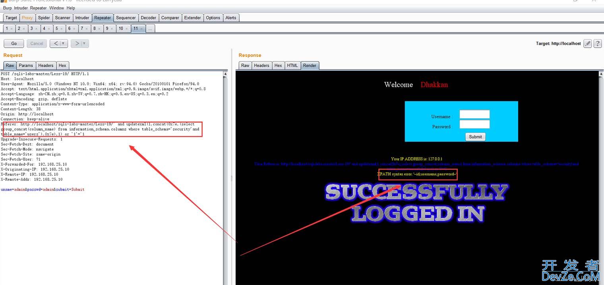Switch to the Spider tool tab

[44, 17]
